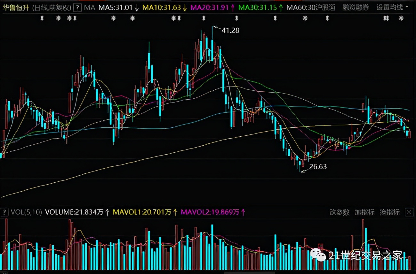This screenshot has height=274, width=416.
Task: Click the double-square event marker near top right
Action: click(x=386, y=19)
